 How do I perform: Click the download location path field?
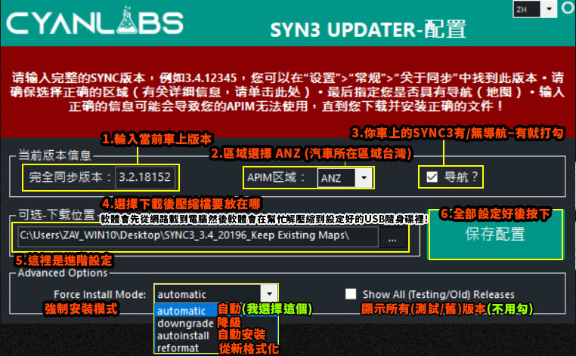point(198,236)
